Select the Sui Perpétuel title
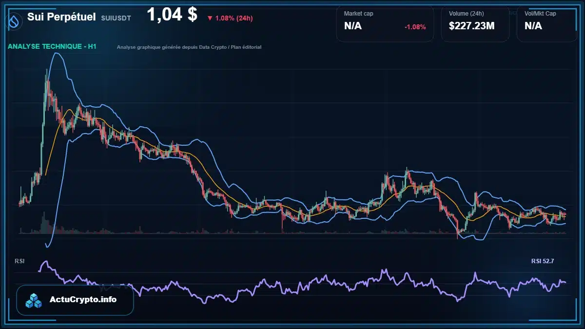 61,17
